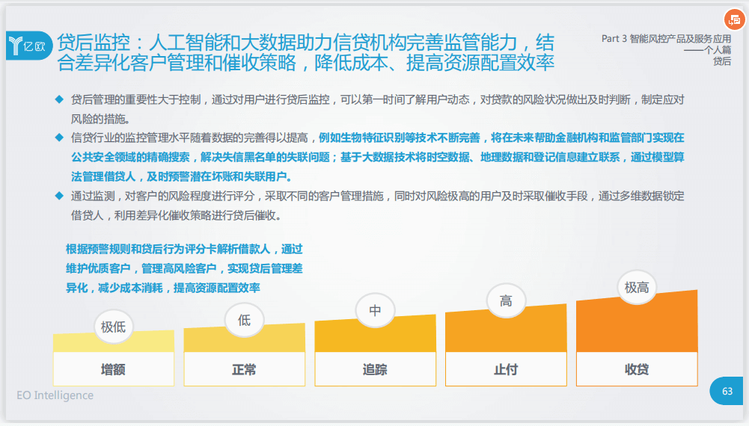Select the 低 risk level circle
Image resolution: width=749 pixels, height=426 pixels.
(244, 320)
